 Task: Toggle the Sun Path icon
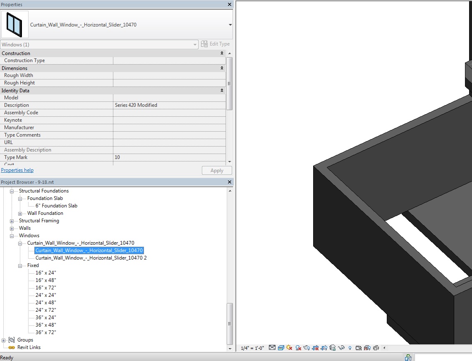(289, 347)
